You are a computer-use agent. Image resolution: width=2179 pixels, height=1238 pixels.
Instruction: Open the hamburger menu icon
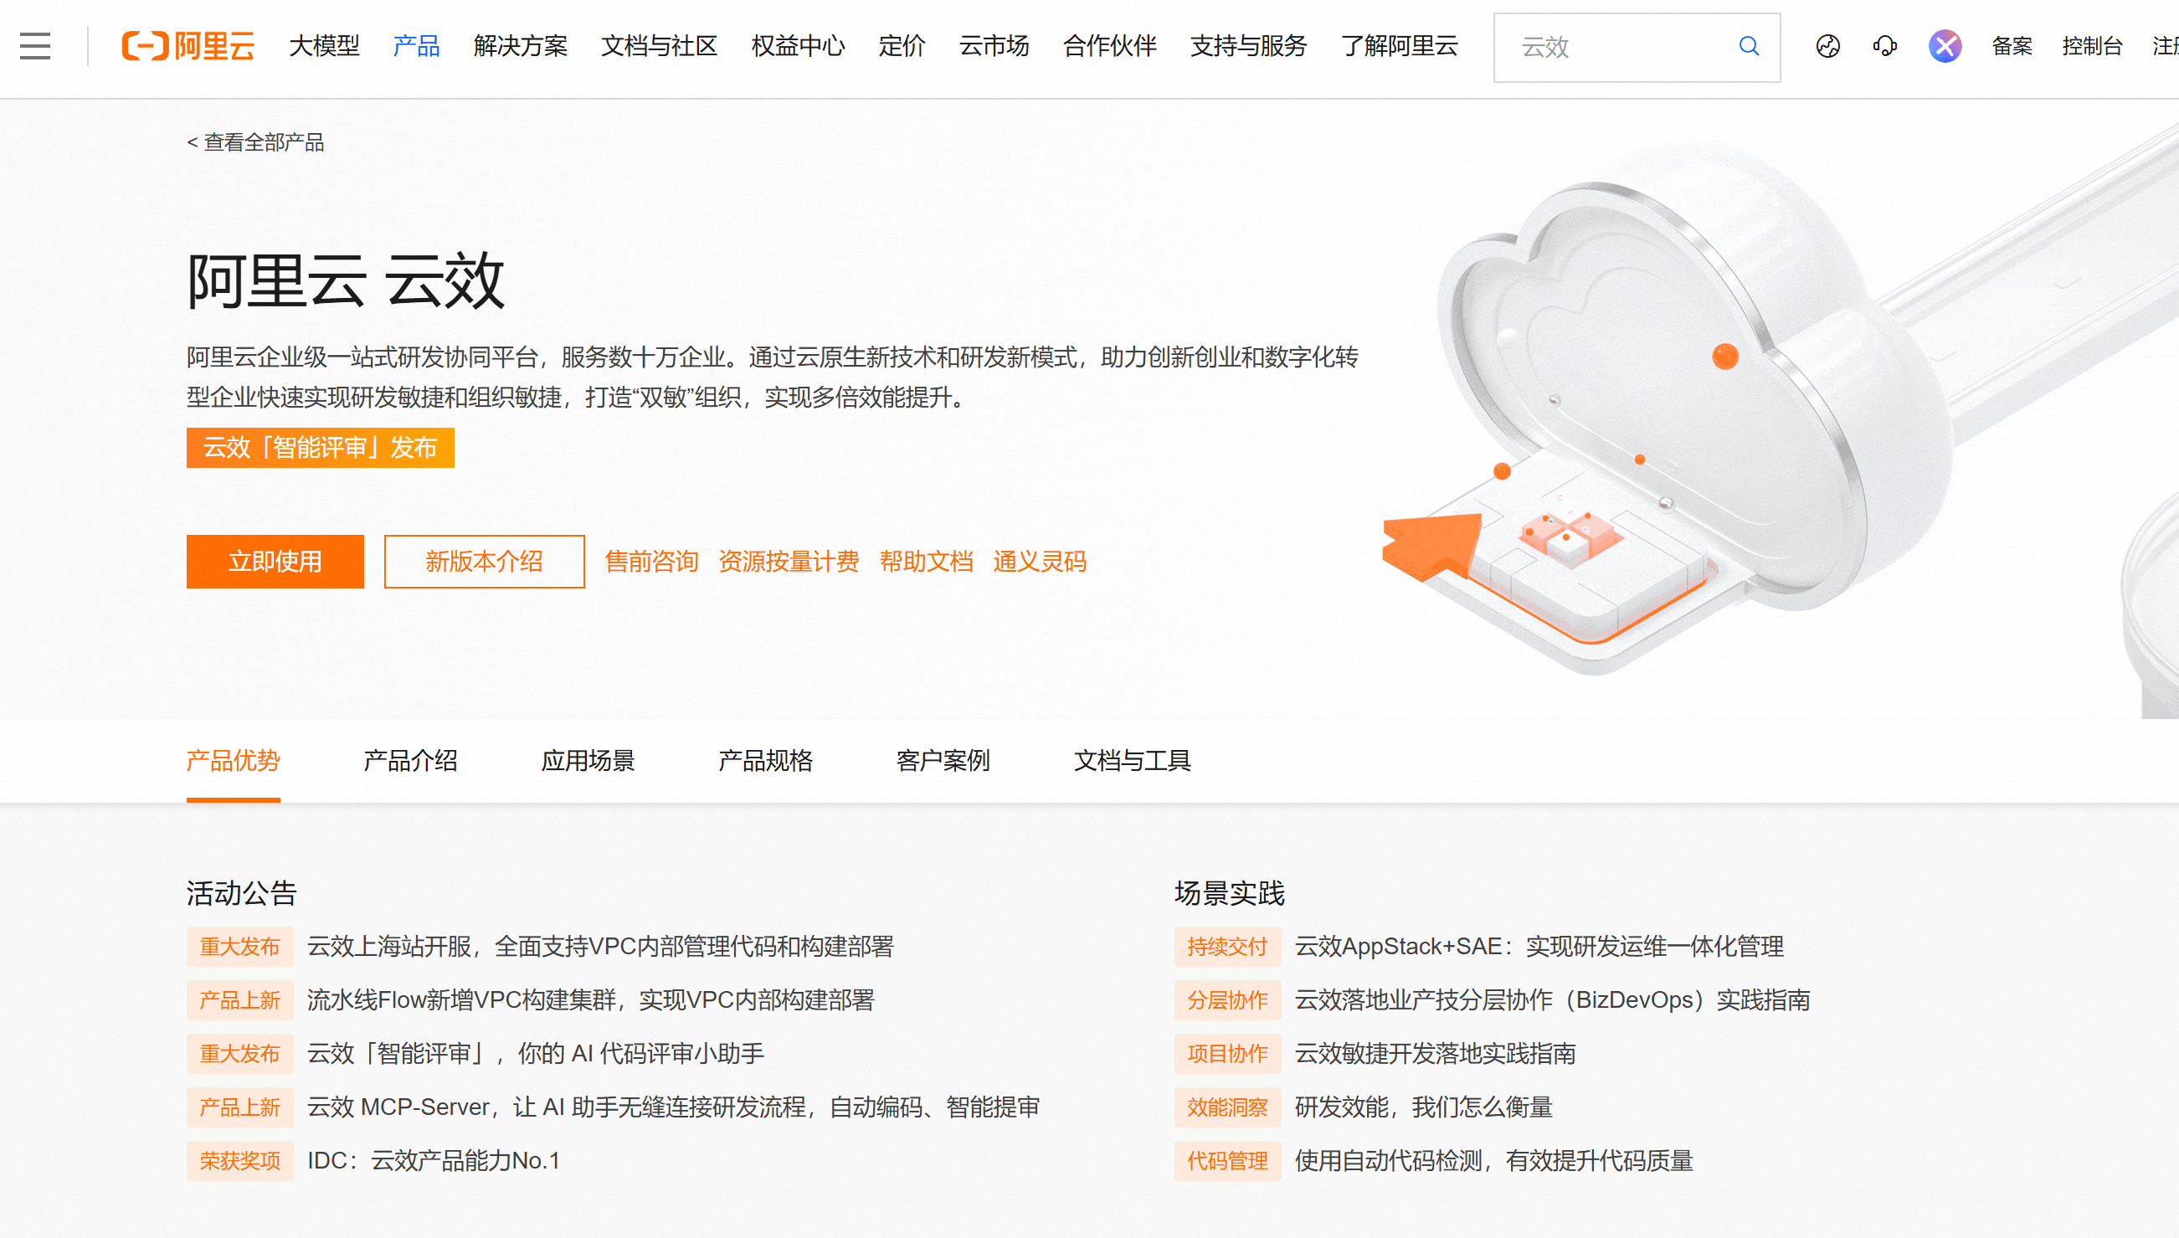(x=35, y=46)
